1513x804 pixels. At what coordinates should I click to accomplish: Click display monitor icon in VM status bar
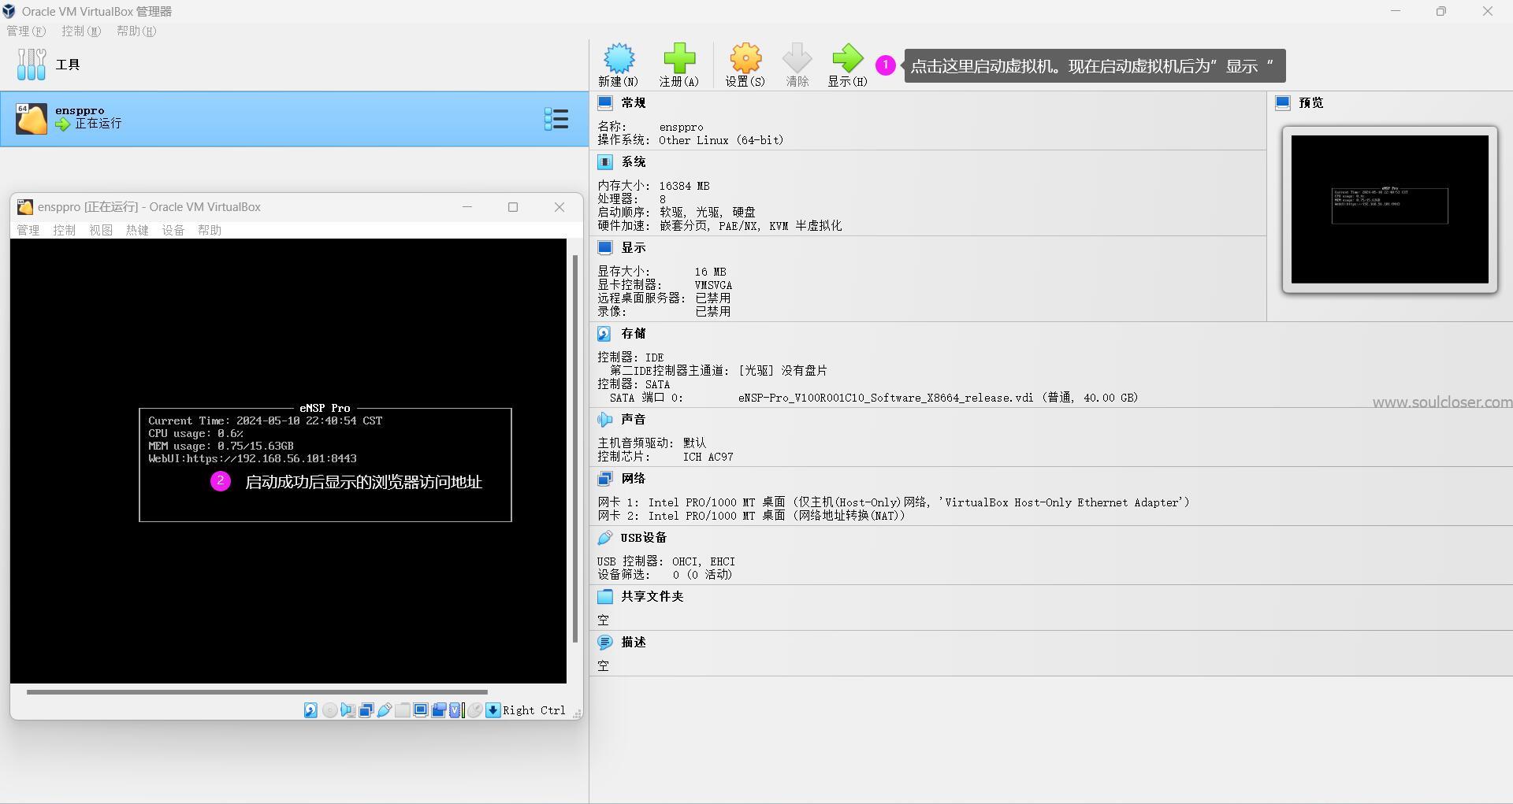click(421, 710)
